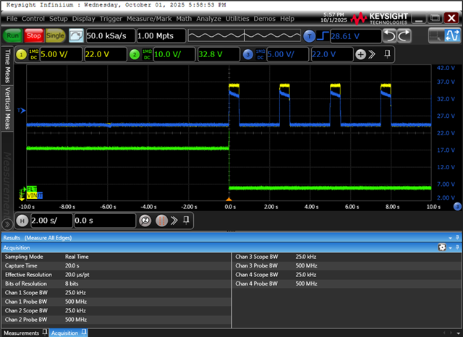Screen dimensions: 463x337
Task: Click the blue trigger T icon
Action: click(x=309, y=36)
